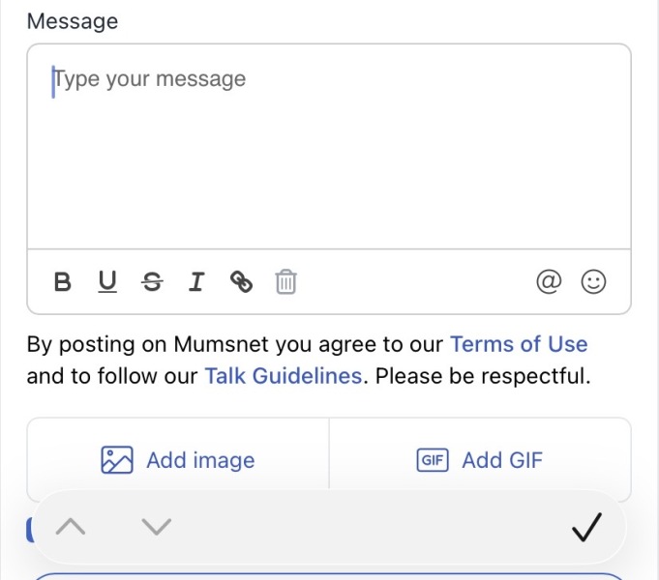The height and width of the screenshot is (580, 659).
Task: Click the outlined field below keyboard bar
Action: (x=329, y=576)
